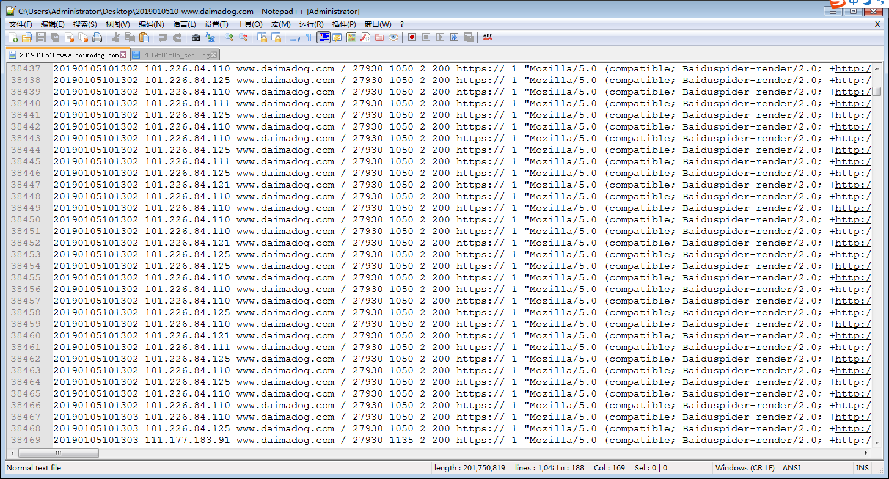
Task: Switch to the 2019-01-05_sec.log tab
Action: click(176, 55)
